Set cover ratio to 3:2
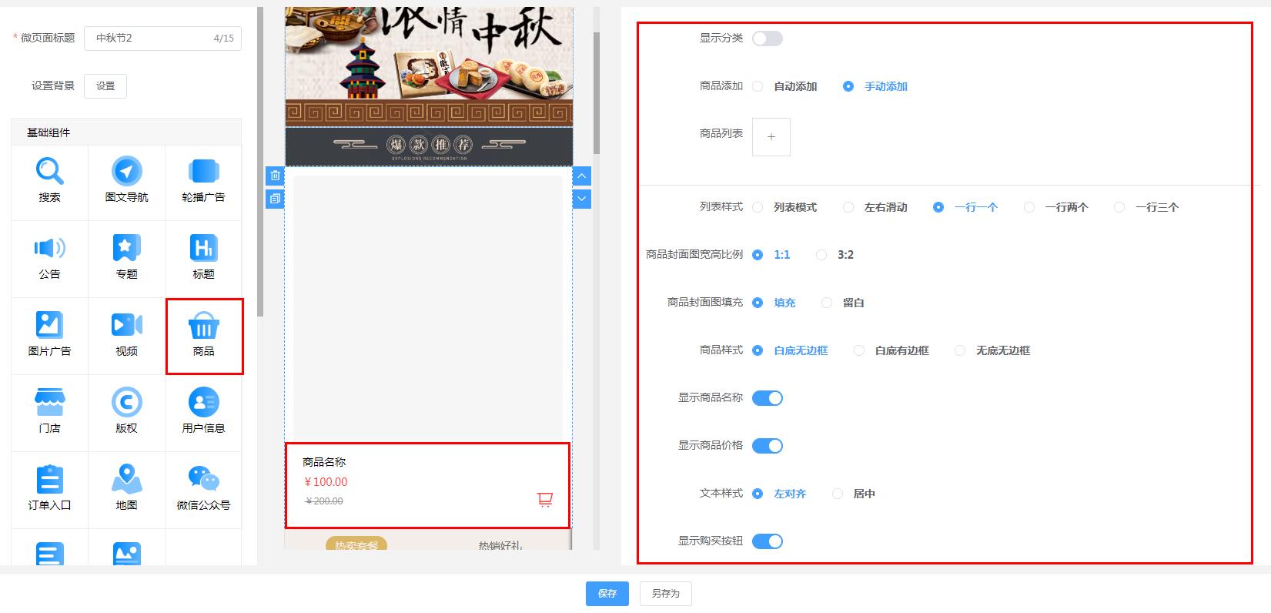The width and height of the screenshot is (1271, 613). pyautogui.click(x=835, y=255)
